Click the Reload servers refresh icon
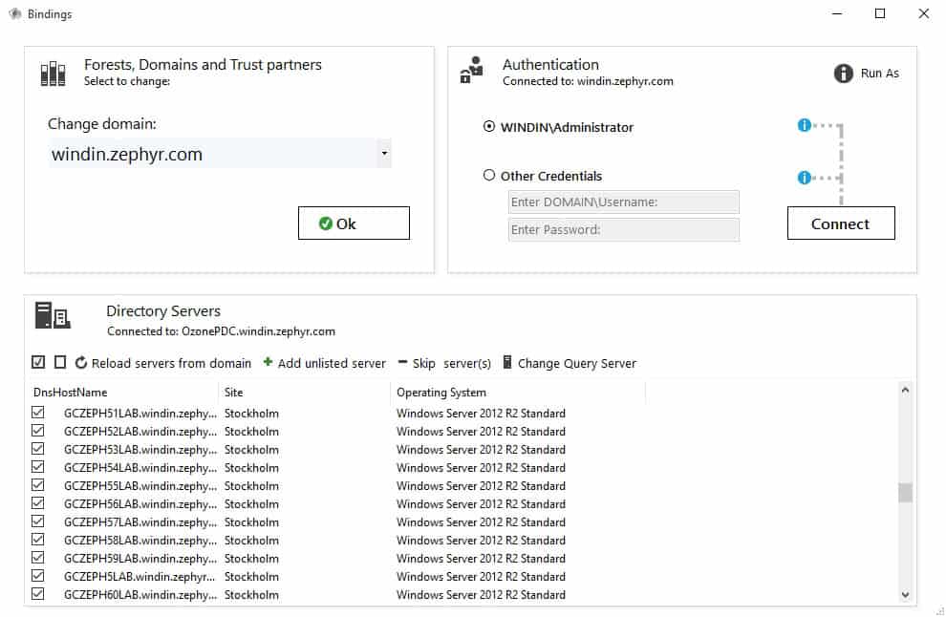 point(81,363)
